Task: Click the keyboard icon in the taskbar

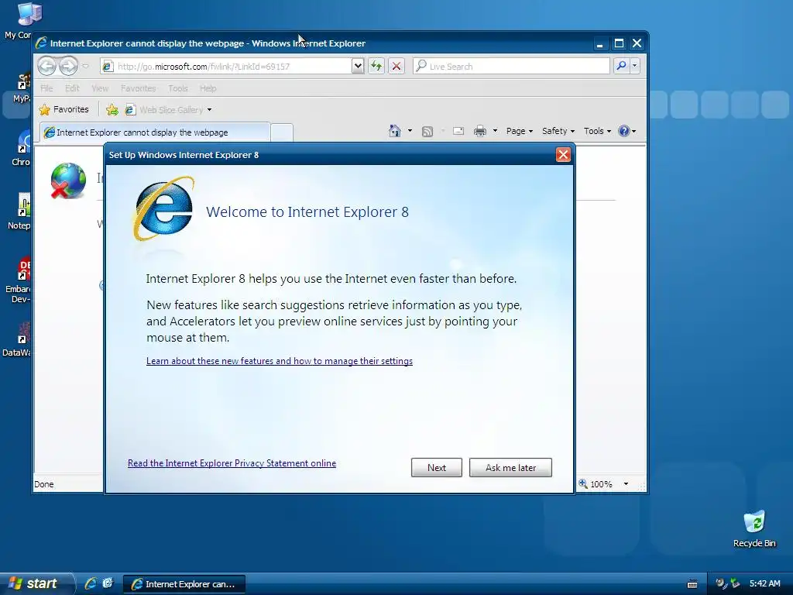Action: click(x=692, y=584)
